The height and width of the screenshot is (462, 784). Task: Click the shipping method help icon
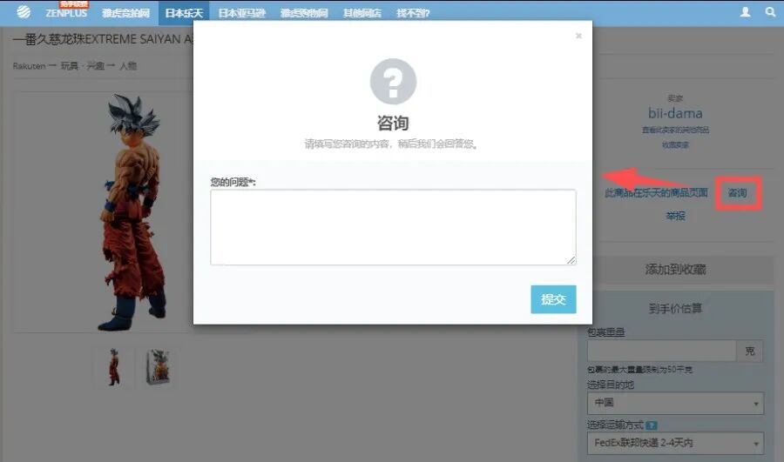coord(651,425)
